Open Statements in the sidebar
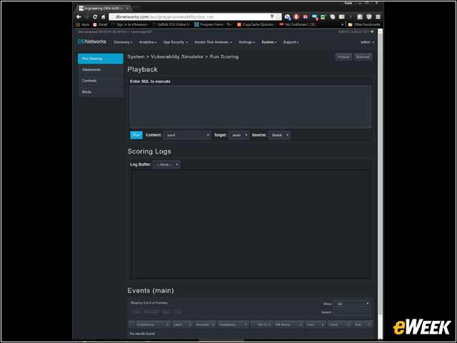This screenshot has height=343, width=457. pos(101,70)
